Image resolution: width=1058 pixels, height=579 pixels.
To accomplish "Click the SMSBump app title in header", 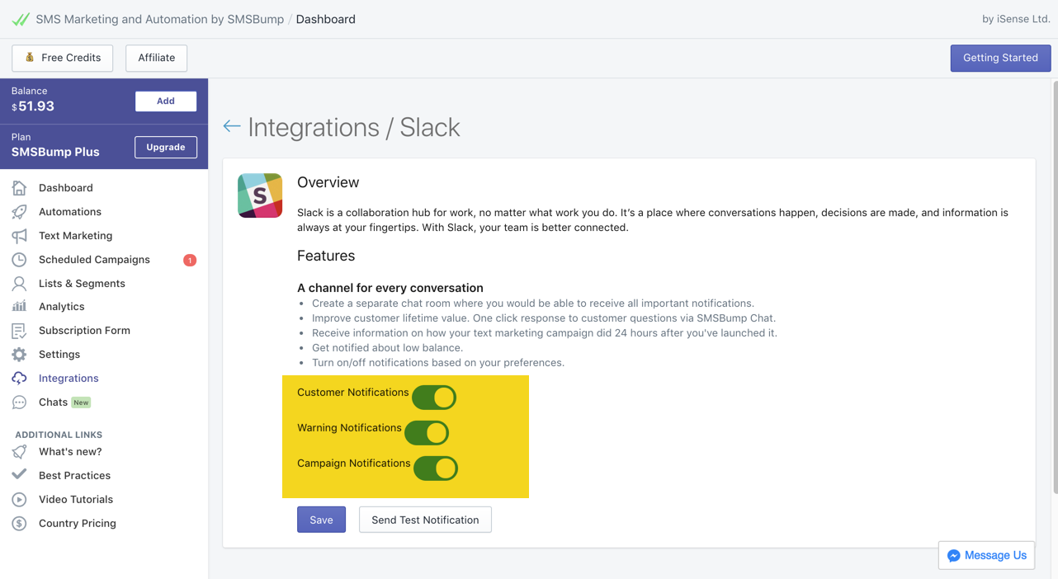I will [x=160, y=19].
